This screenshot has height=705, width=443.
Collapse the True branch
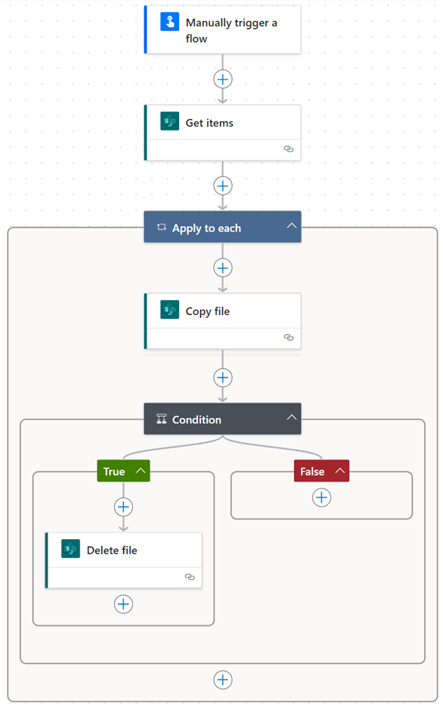[141, 471]
